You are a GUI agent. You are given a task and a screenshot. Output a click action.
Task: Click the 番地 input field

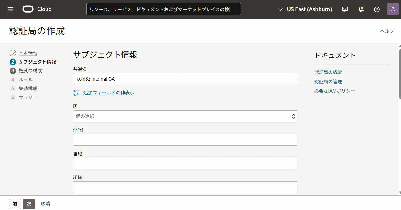coord(185,164)
